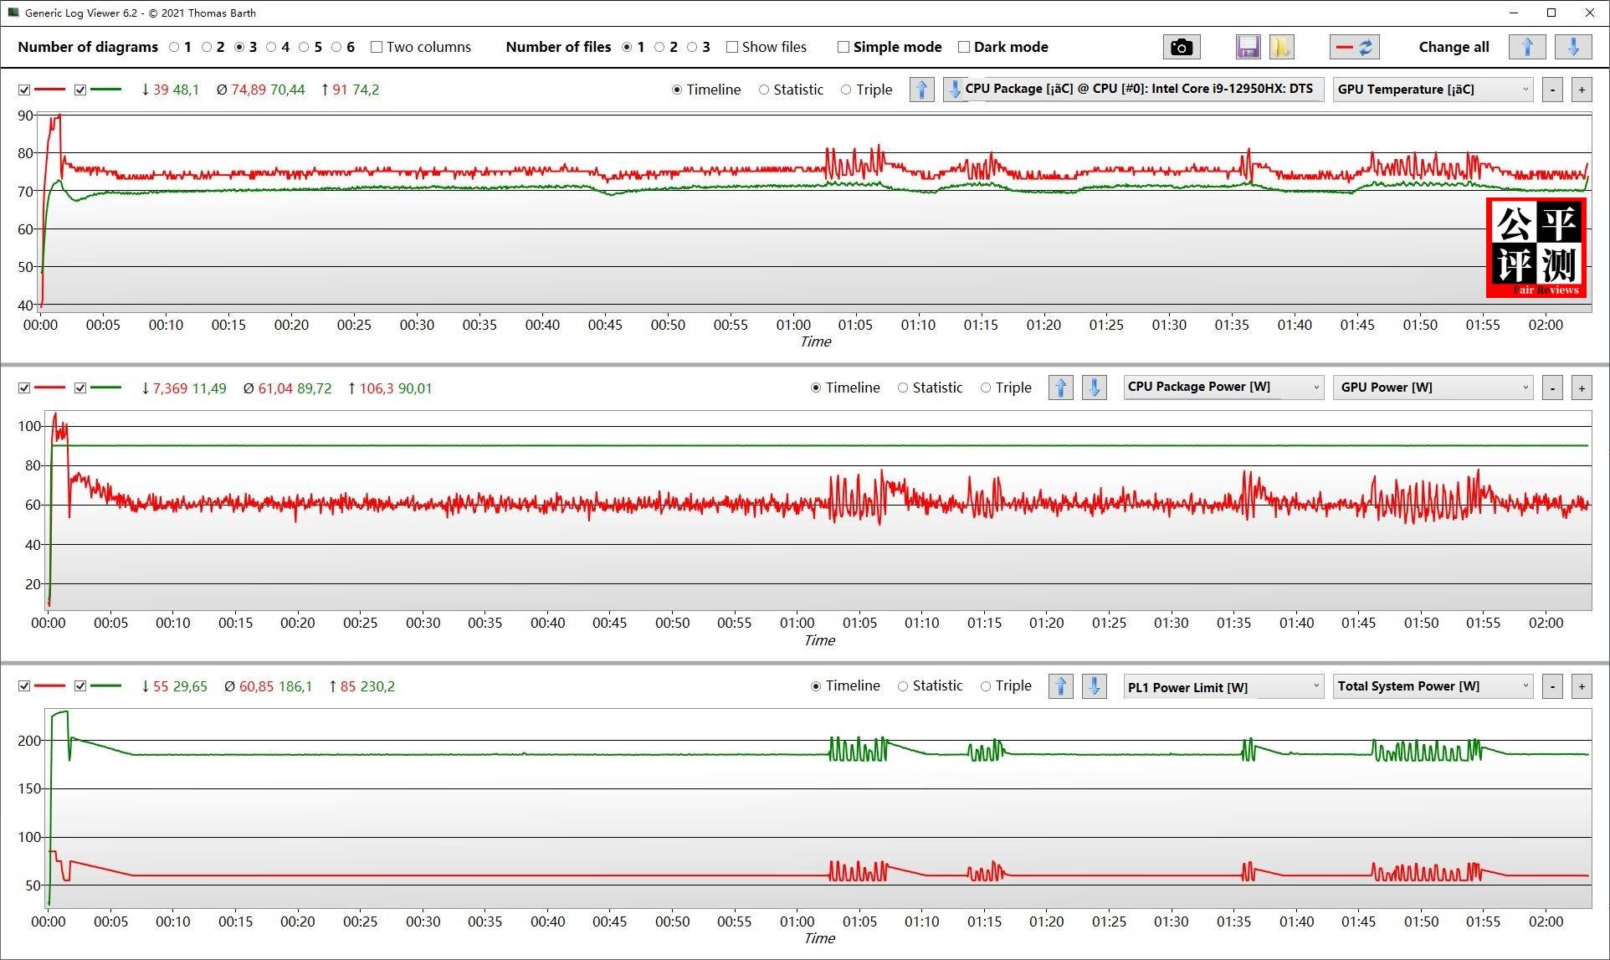Click the Change all down arrow
1610x960 pixels.
point(1572,47)
